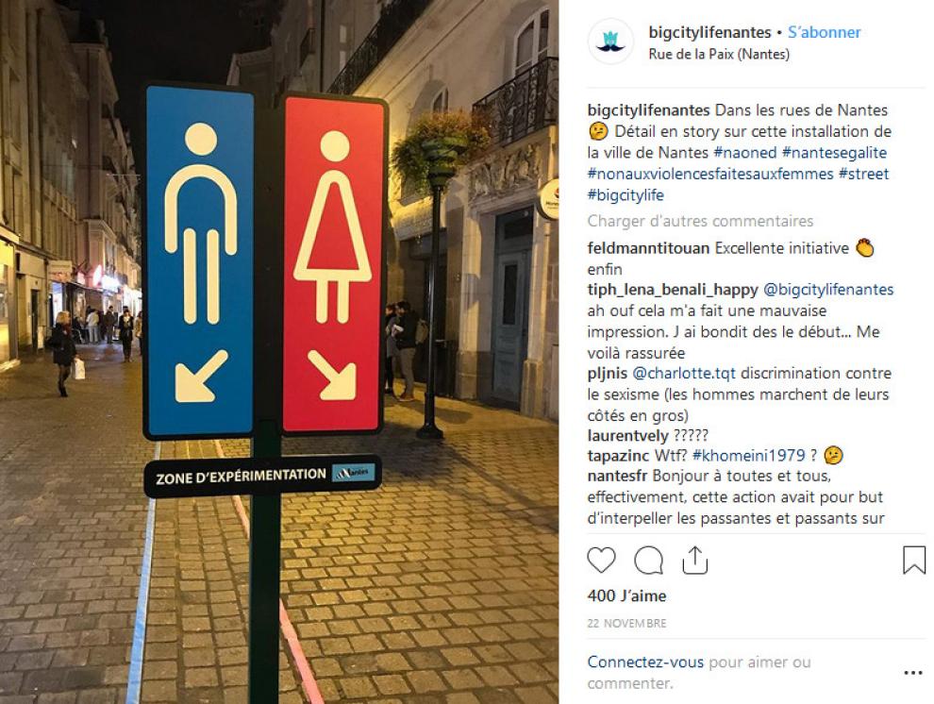Screen dimensions: 934x704
Task: View the feldmanntitouan commenter profile
Action: [x=648, y=248]
